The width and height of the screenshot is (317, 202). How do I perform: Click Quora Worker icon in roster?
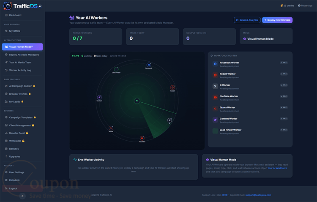coord(215,109)
